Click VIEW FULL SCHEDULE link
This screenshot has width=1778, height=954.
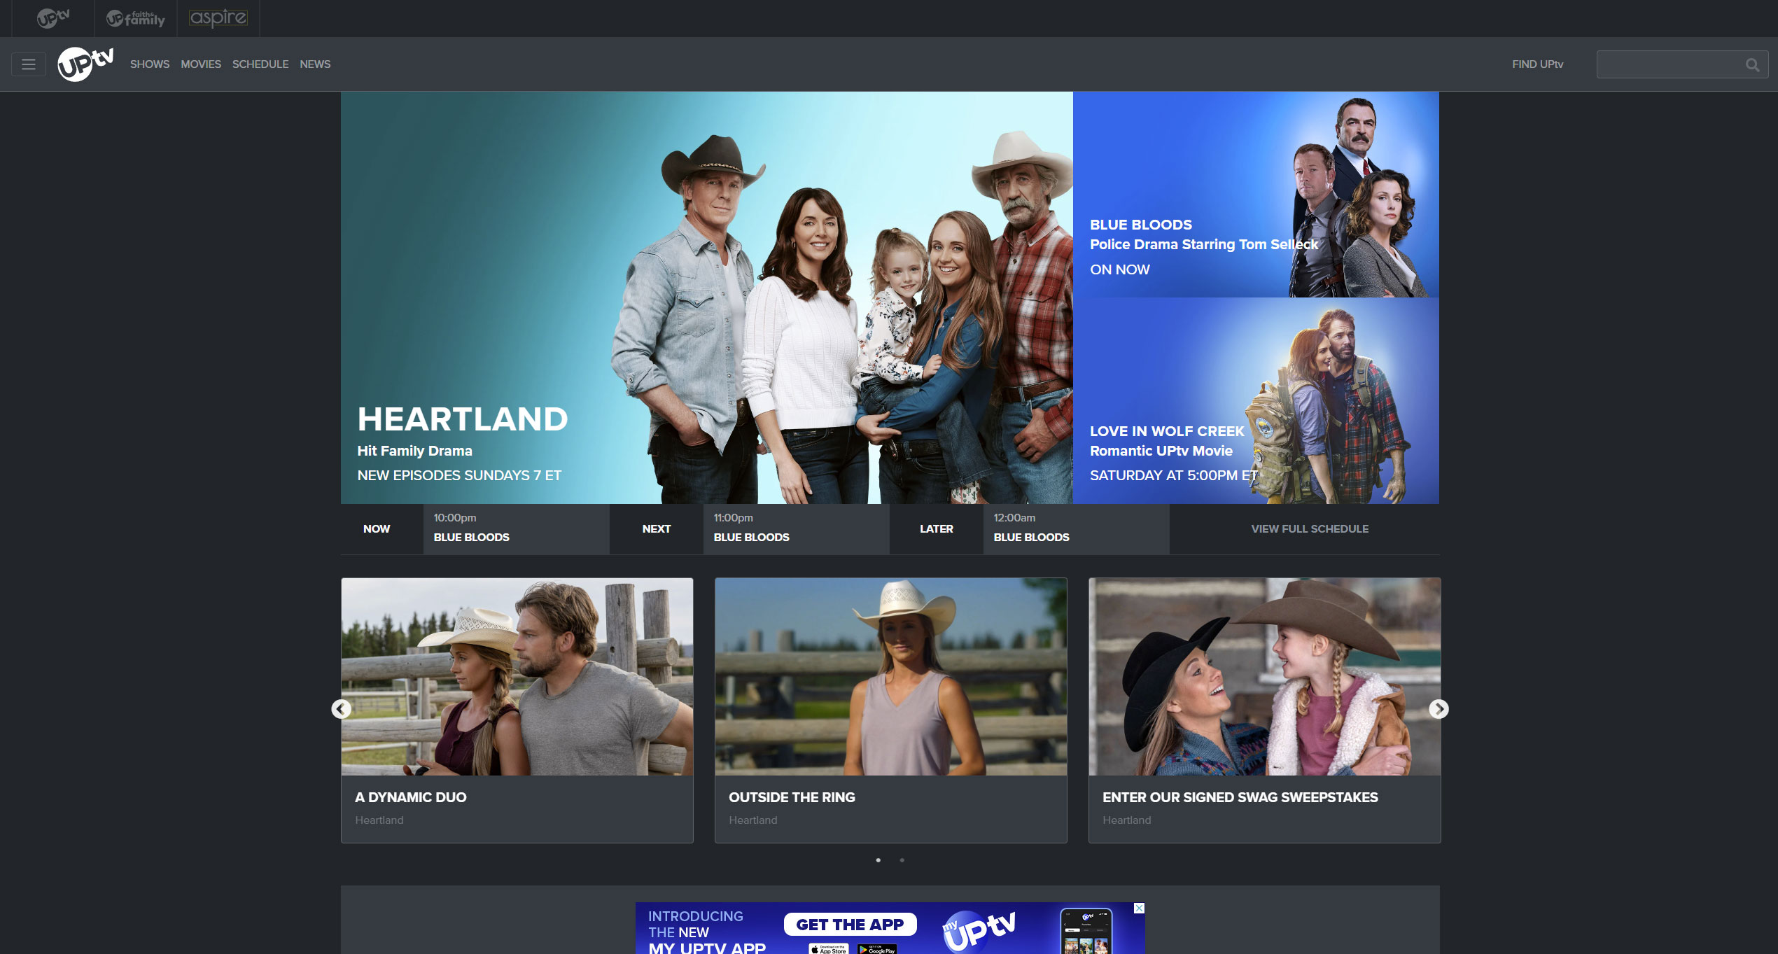(x=1310, y=529)
